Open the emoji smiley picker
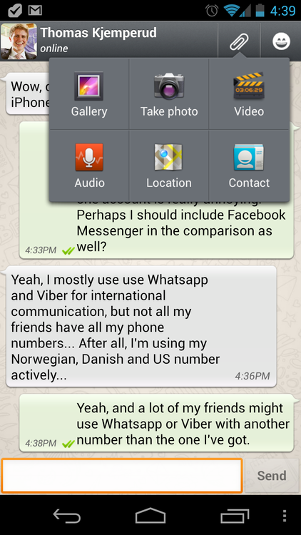The image size is (301, 535). point(281,41)
